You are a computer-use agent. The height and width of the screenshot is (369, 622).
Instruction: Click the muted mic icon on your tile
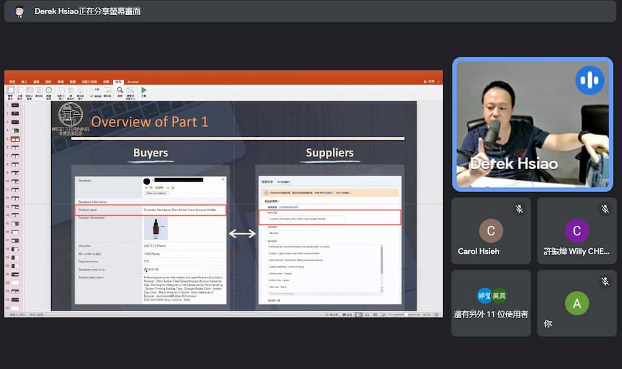(605, 282)
